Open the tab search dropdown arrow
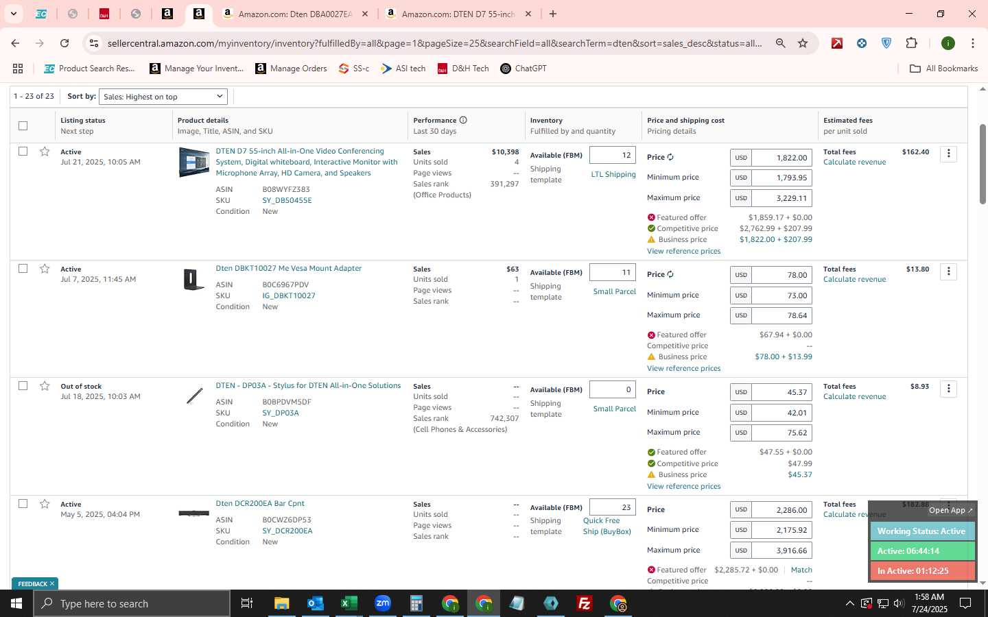 13,14
